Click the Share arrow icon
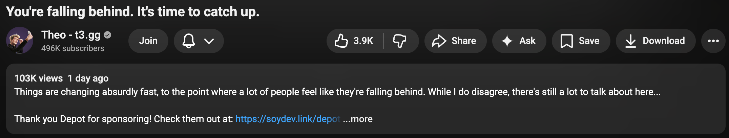Screen dimensions: 729x138 439,41
